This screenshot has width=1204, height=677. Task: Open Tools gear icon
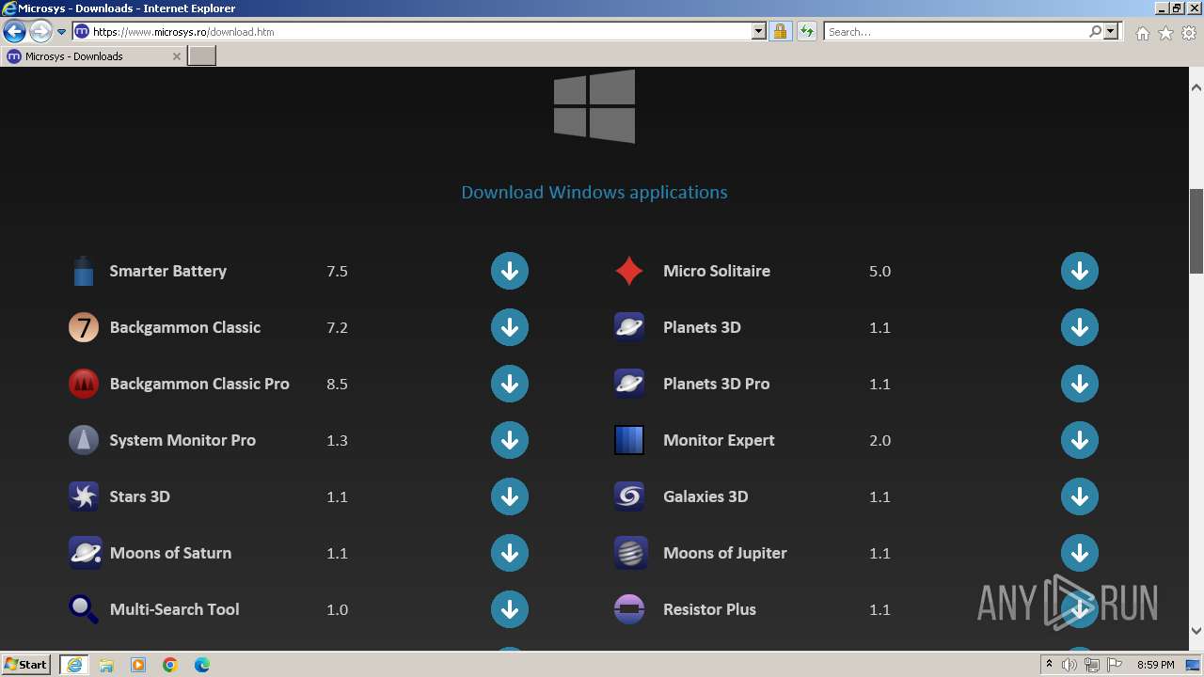1189,33
